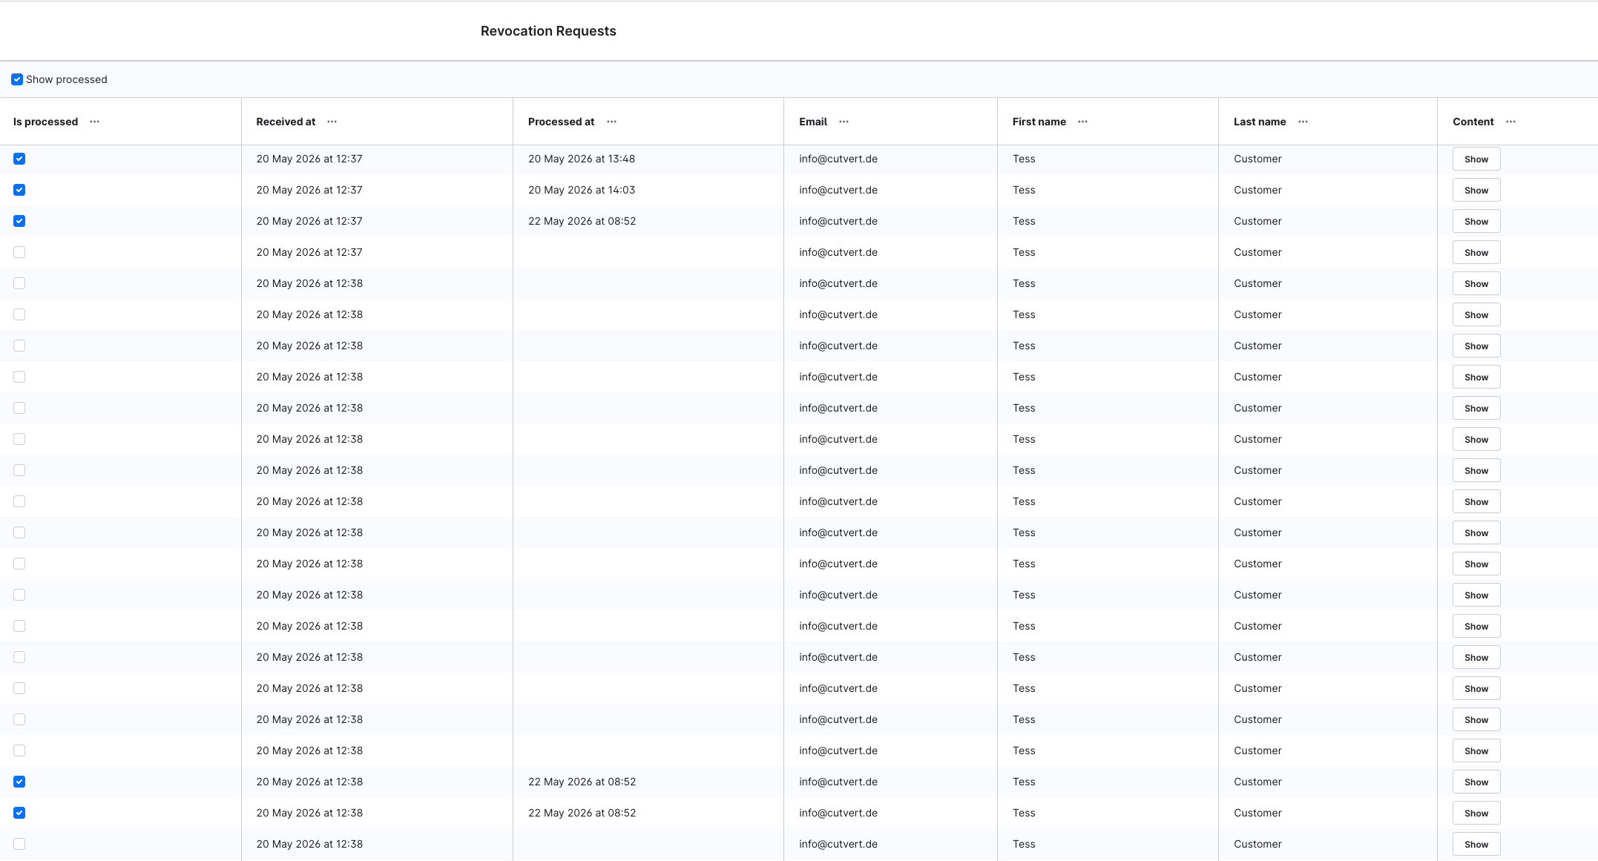Open the Last name column options menu
Viewport: 1598px width, 861px height.
tap(1303, 122)
